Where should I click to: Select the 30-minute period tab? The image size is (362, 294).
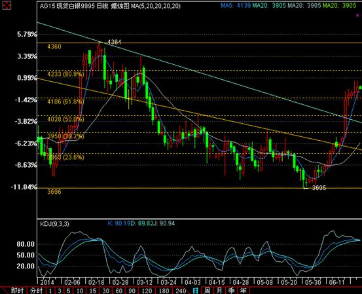(x=106, y=291)
